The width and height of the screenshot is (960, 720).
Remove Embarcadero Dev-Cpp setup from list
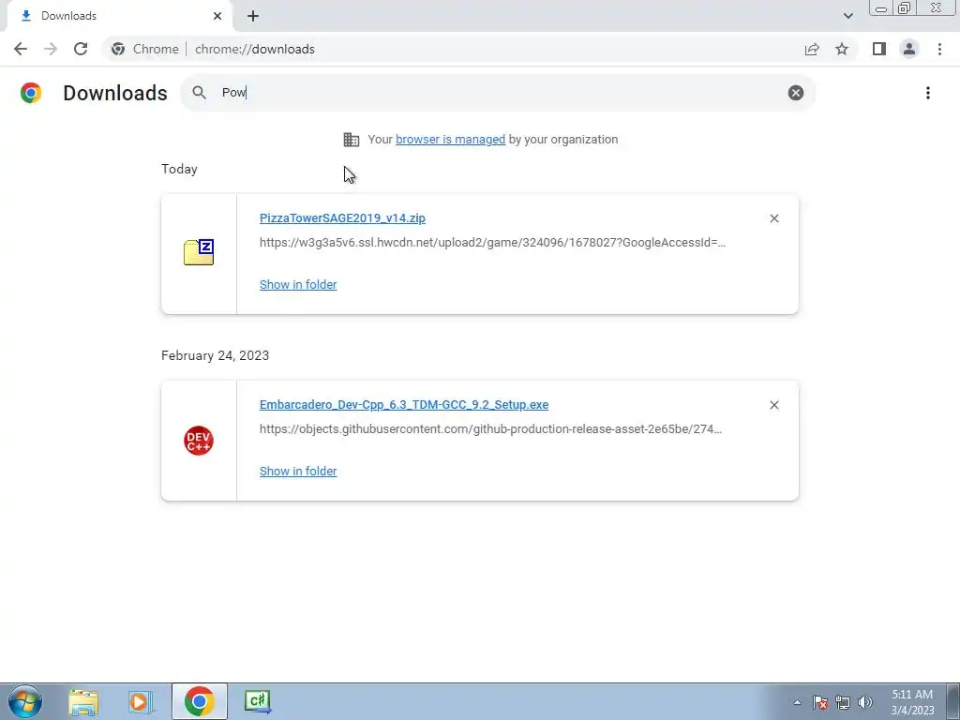773,405
